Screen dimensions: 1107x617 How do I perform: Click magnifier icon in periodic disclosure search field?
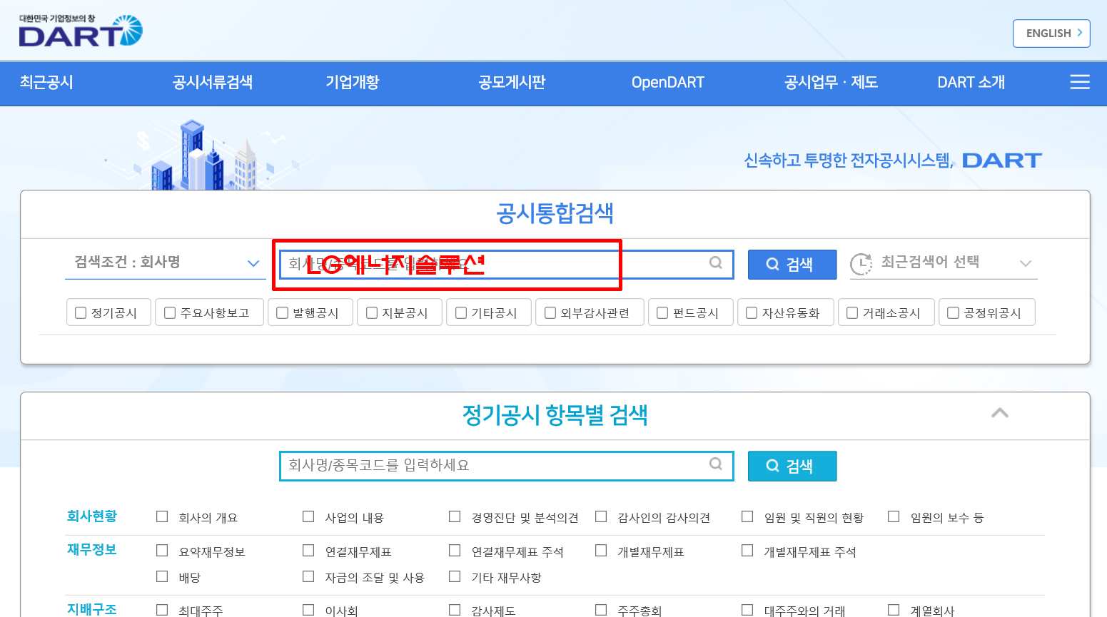coord(716,464)
